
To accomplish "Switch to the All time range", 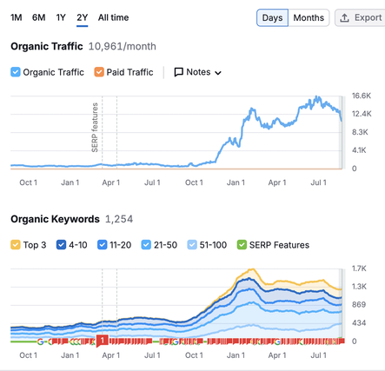I will [x=113, y=17].
